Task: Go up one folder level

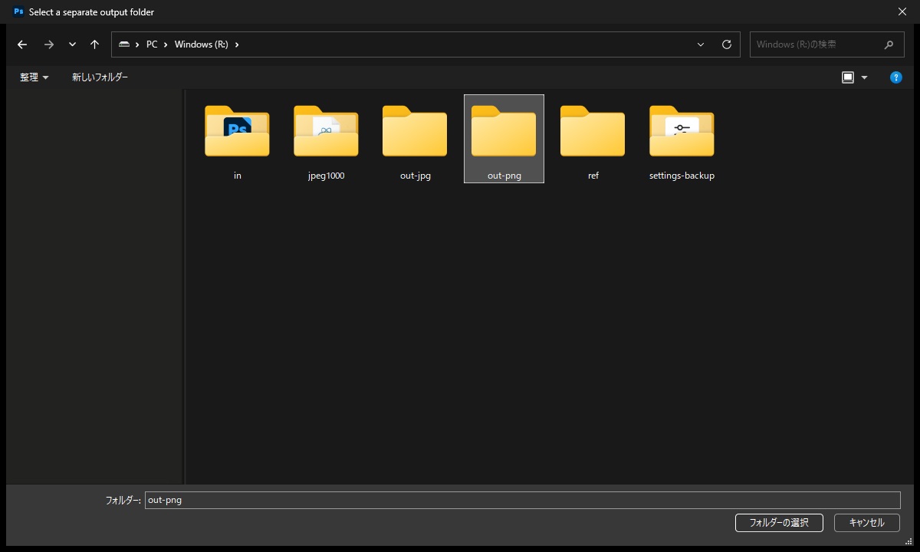Action: (94, 44)
